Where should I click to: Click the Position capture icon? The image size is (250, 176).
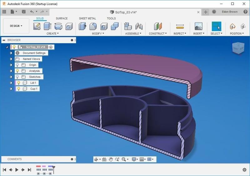pyautogui.click(x=232, y=26)
